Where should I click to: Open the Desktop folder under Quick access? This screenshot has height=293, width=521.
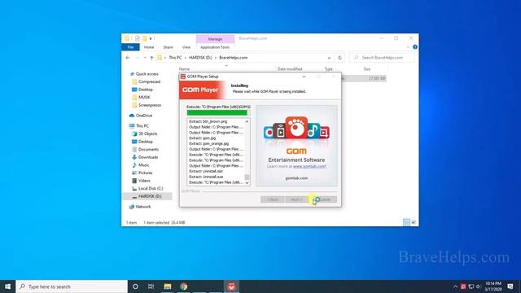(145, 90)
